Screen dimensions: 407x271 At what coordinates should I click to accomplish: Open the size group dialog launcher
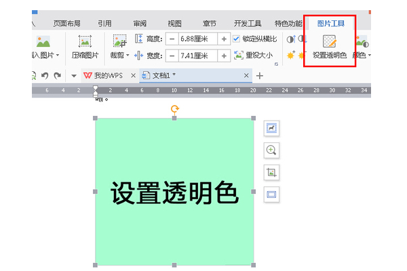click(x=276, y=64)
